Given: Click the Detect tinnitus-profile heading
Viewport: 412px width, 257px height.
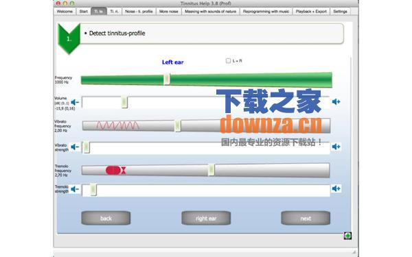Looking at the screenshot, I should coord(117,34).
